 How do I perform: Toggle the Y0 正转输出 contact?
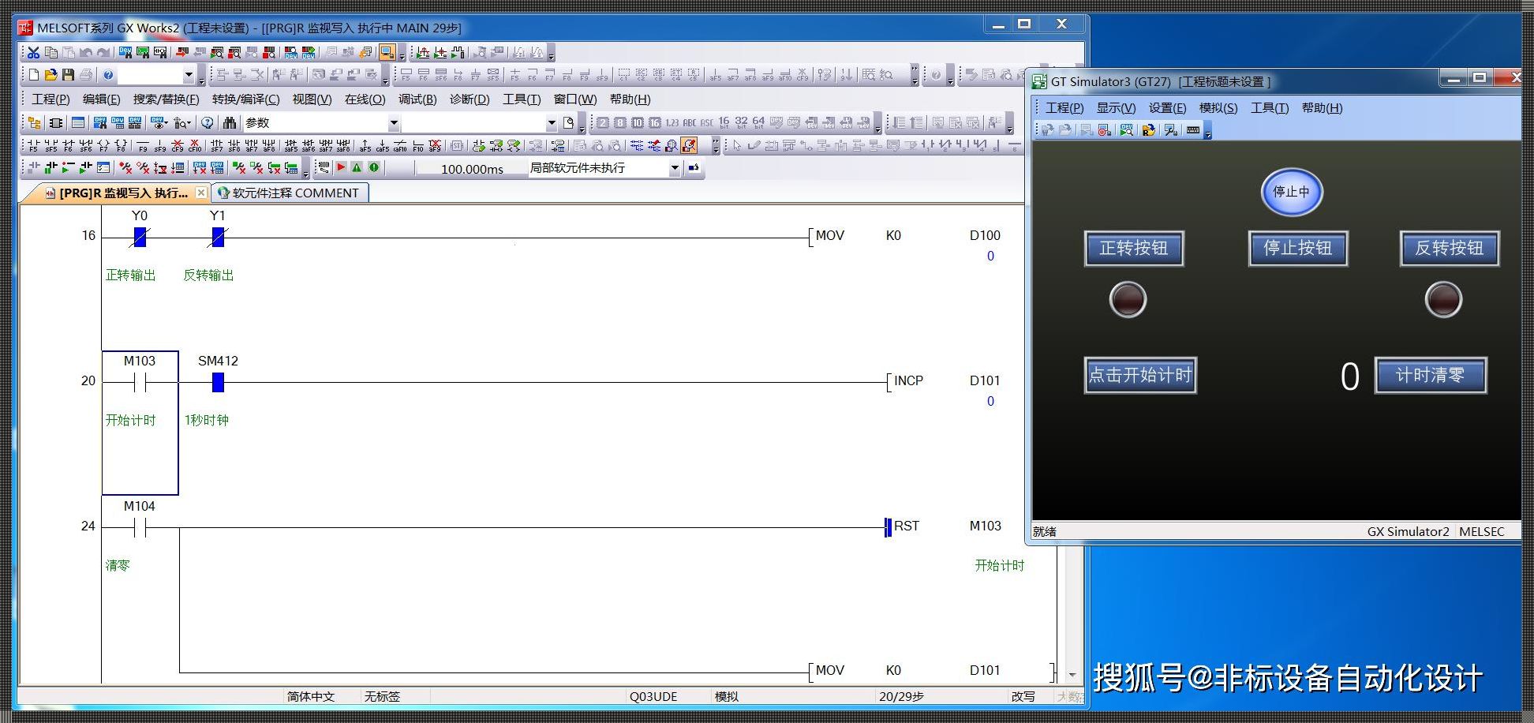pos(140,237)
